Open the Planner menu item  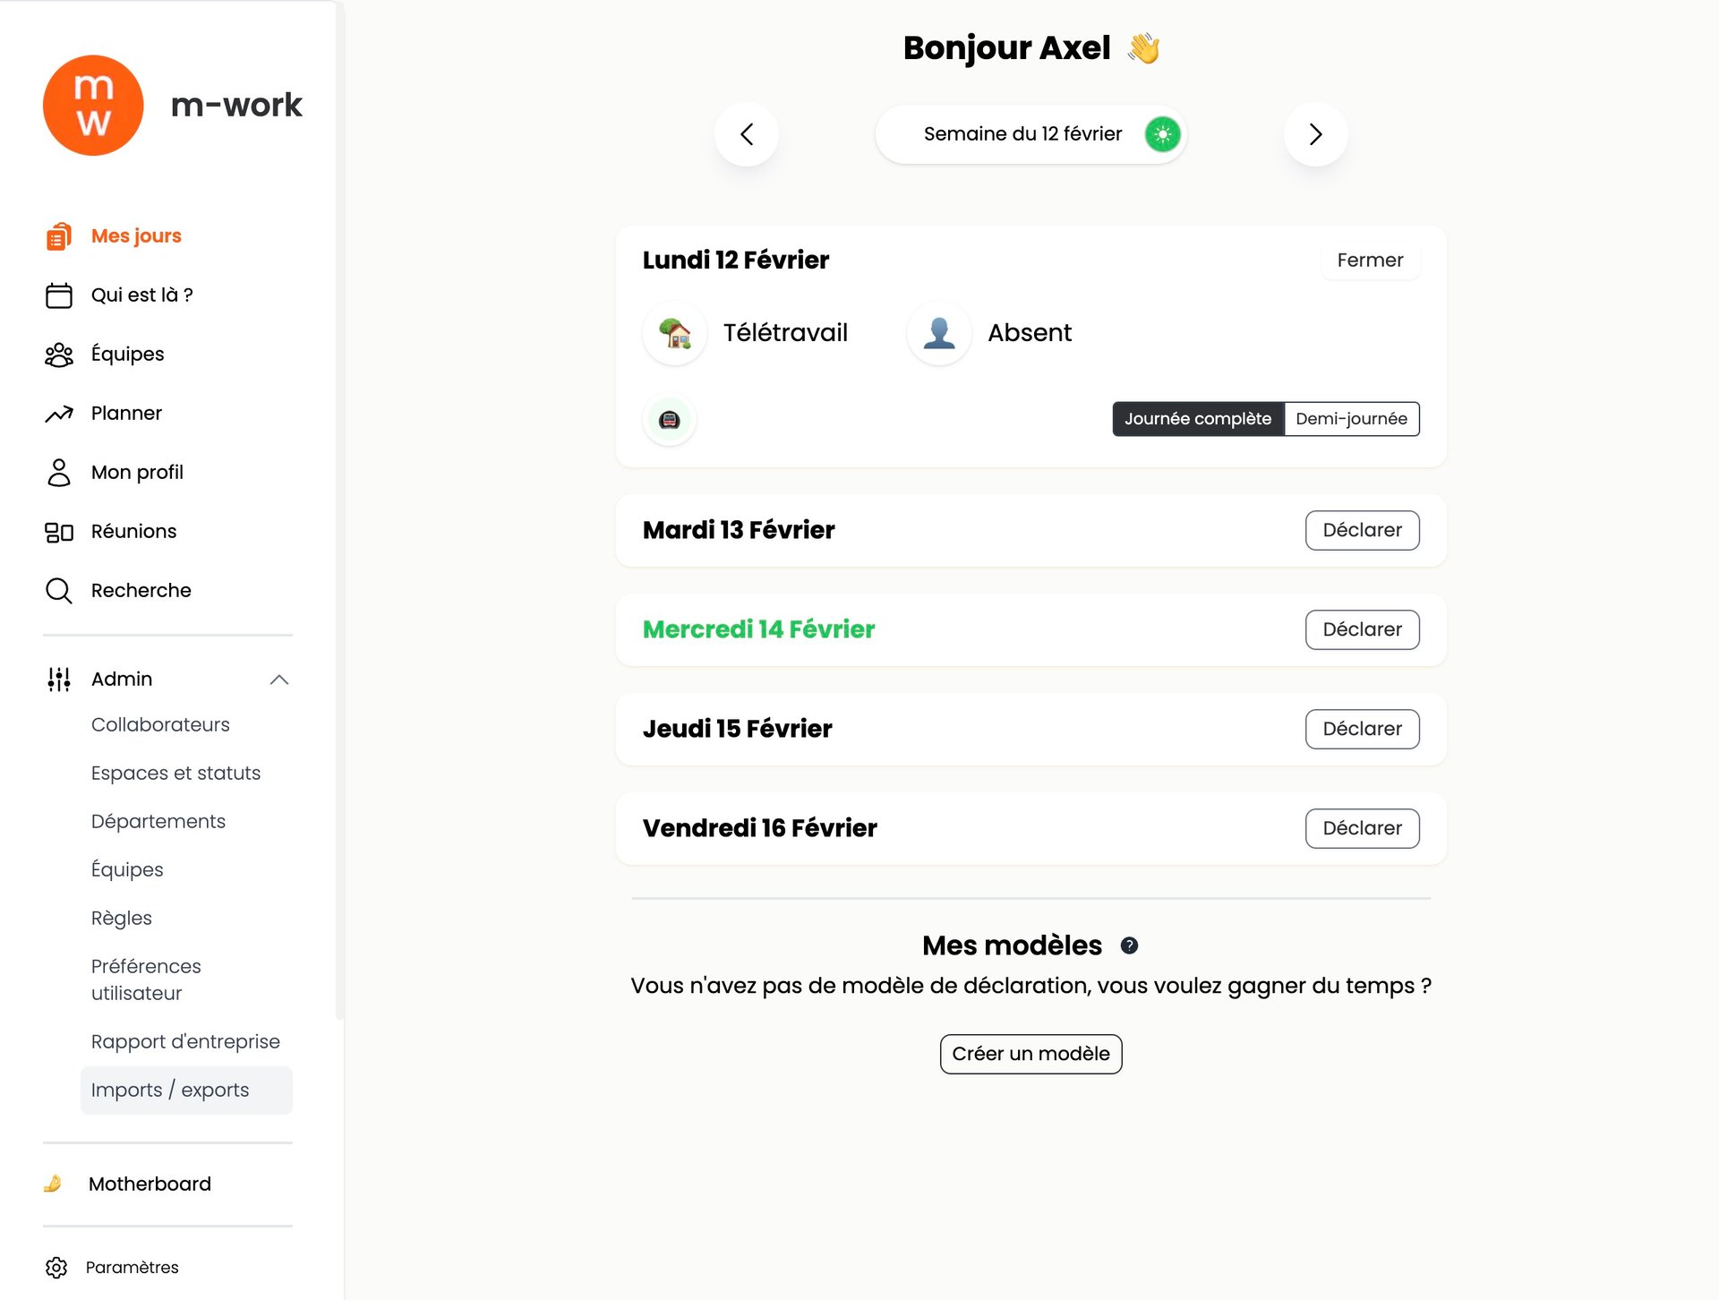[x=126, y=414]
